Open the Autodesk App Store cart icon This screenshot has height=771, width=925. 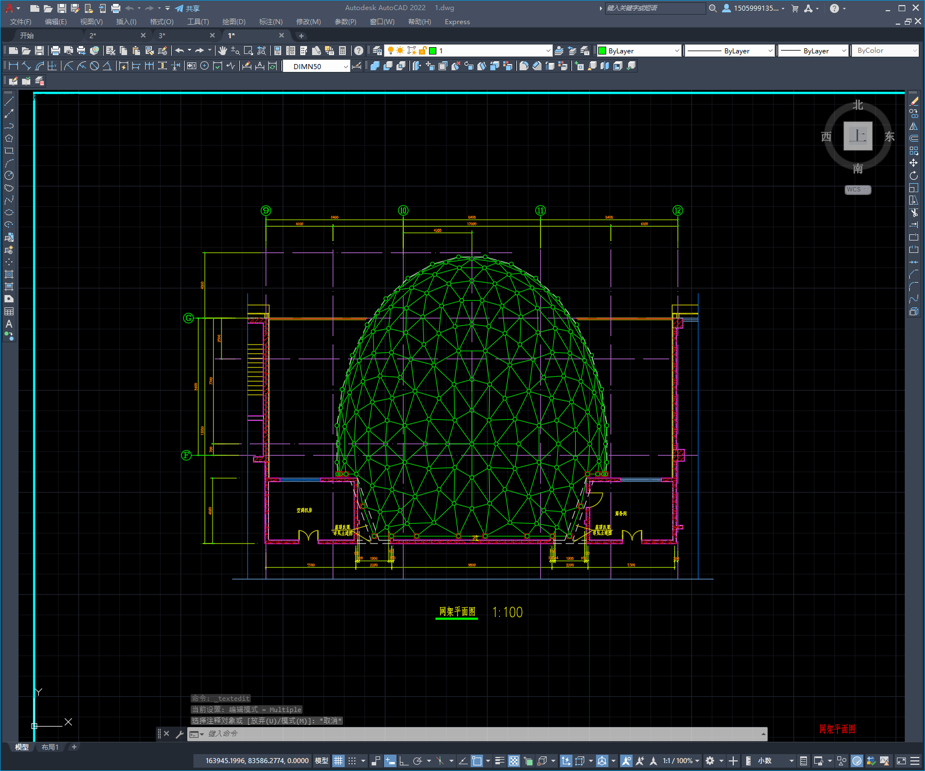tap(795, 8)
